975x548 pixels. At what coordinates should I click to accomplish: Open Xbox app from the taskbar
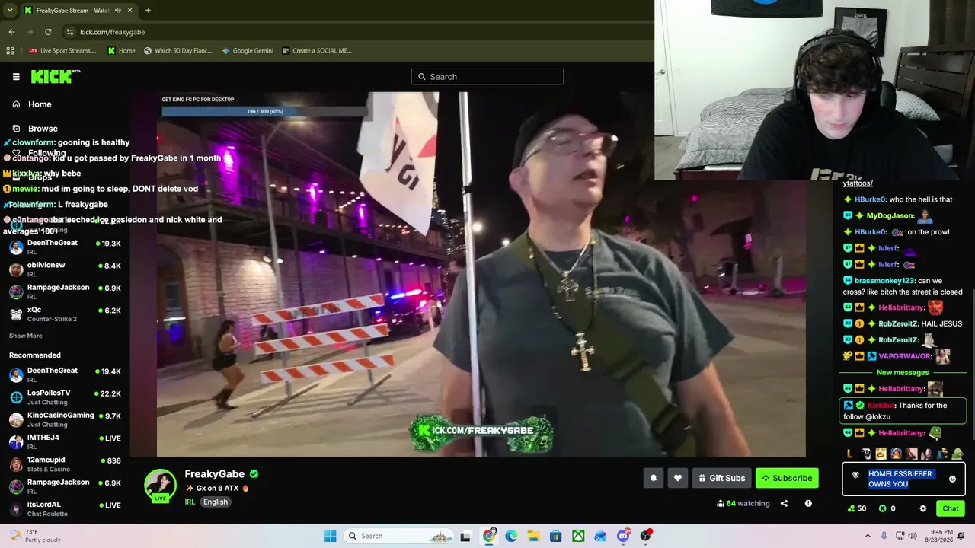(x=578, y=536)
